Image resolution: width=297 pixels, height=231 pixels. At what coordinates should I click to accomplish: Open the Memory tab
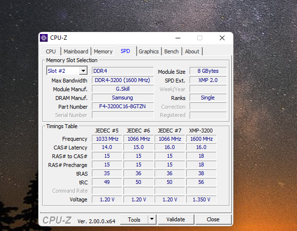103,51
